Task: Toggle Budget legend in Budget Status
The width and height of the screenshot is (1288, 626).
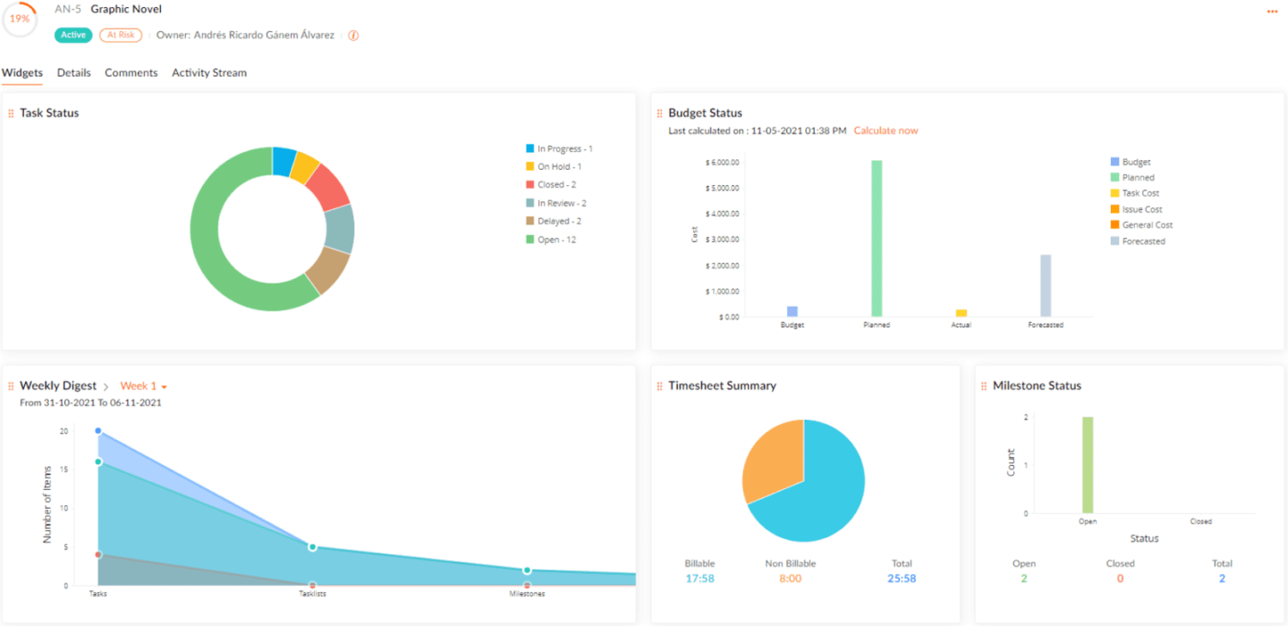Action: coord(1131,162)
